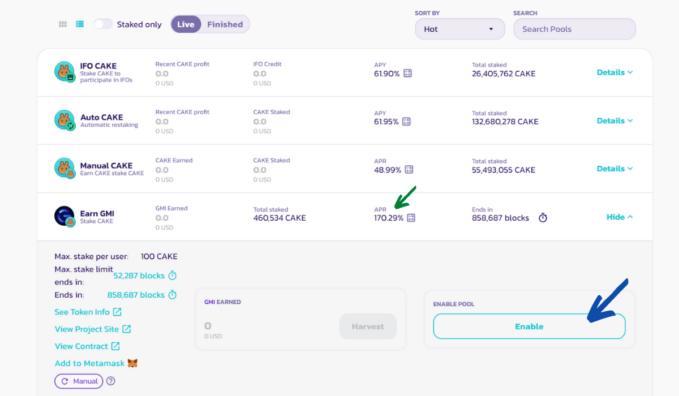Viewport: 679px width, 396px height.
Task: Click help question mark beside Manual tag
Action: (x=111, y=381)
